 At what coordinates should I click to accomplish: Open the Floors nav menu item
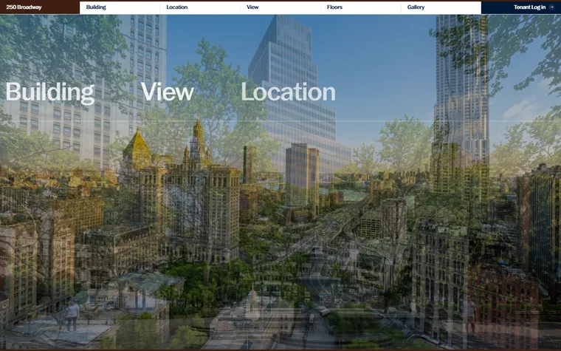click(x=361, y=7)
